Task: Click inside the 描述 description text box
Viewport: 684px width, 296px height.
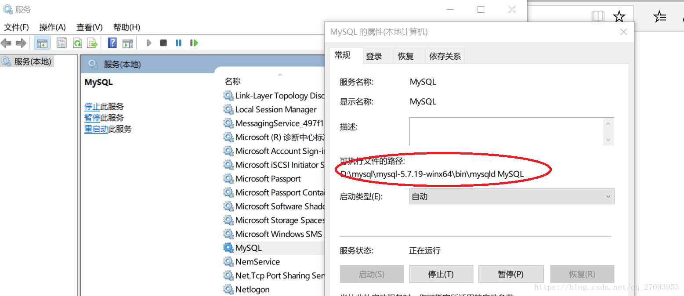Action: click(506, 131)
